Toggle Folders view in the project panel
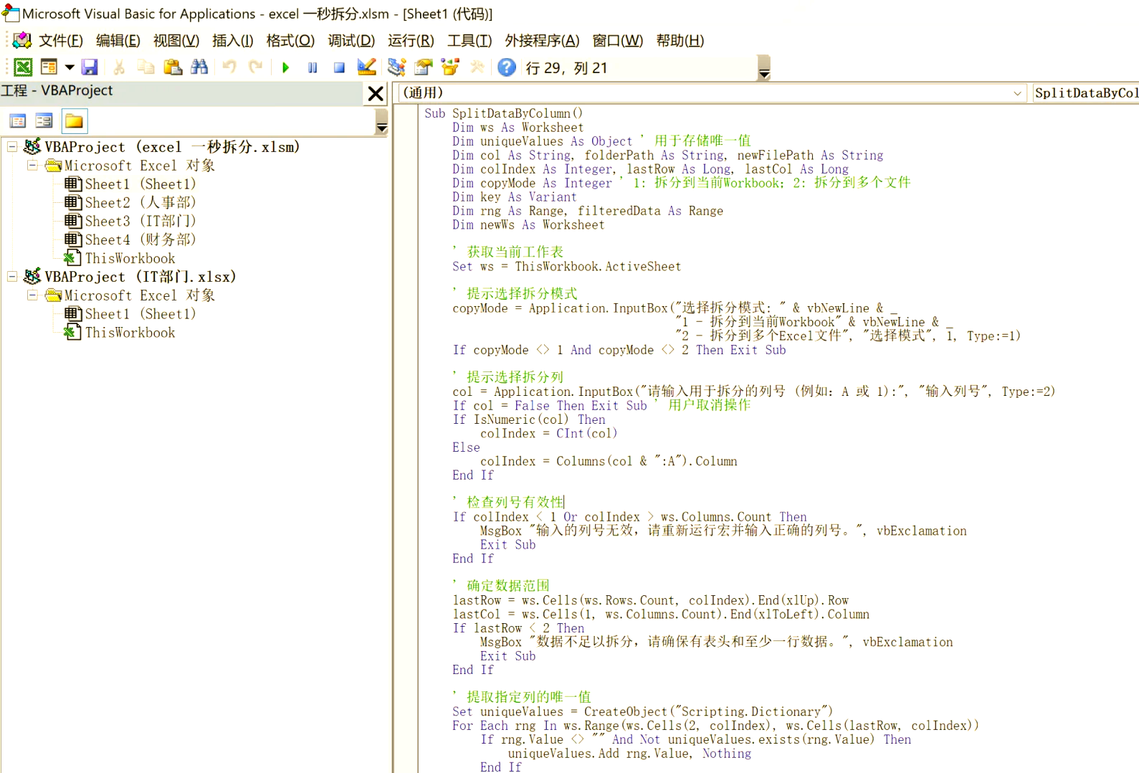This screenshot has width=1139, height=773. click(x=74, y=121)
